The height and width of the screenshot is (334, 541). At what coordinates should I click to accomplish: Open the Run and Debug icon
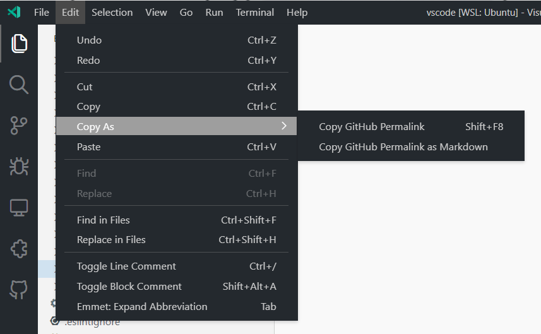click(19, 166)
